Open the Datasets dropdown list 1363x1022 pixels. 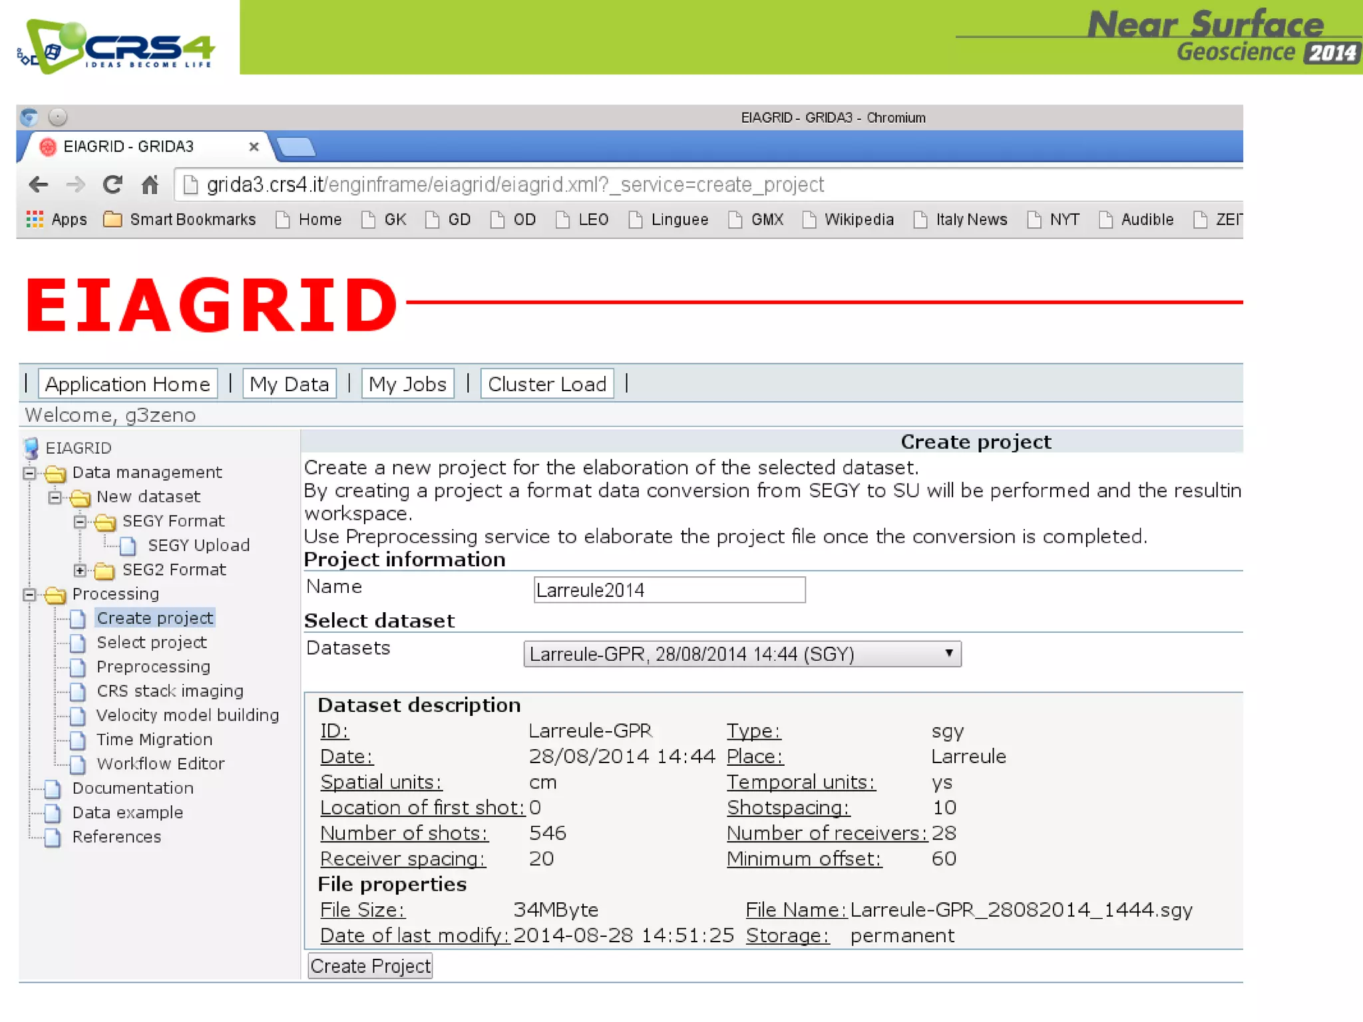742,654
